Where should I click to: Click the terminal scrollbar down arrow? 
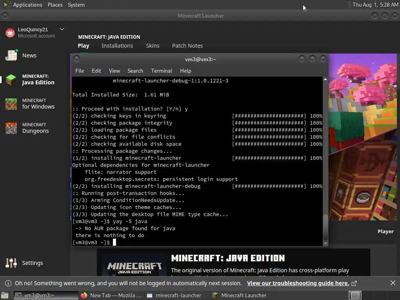pos(325,243)
